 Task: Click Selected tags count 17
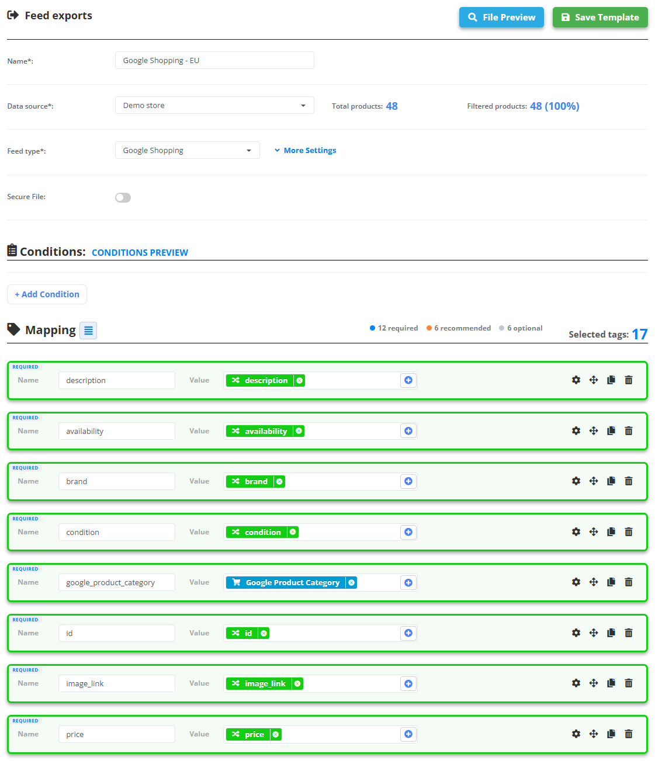tap(640, 334)
